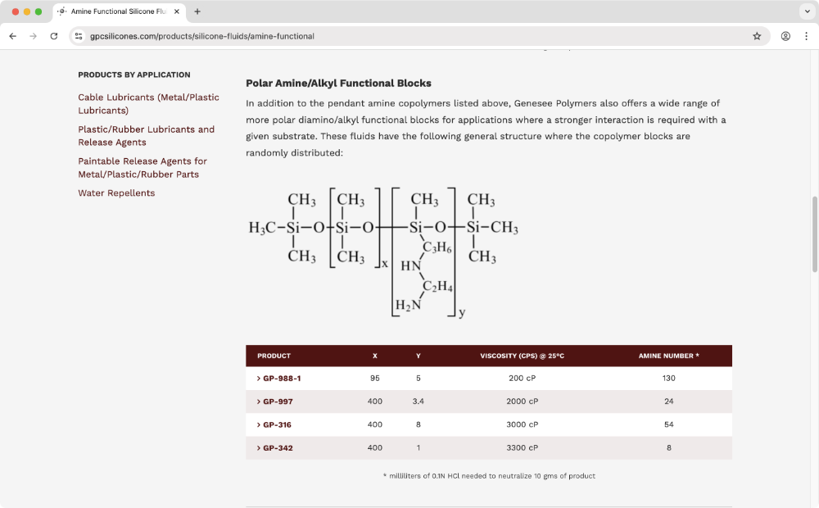Expand the tab search dropdown arrow
This screenshot has height=508, width=819.
(806, 11)
